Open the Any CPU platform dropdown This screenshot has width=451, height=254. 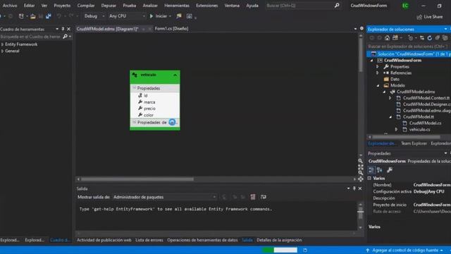click(x=127, y=16)
